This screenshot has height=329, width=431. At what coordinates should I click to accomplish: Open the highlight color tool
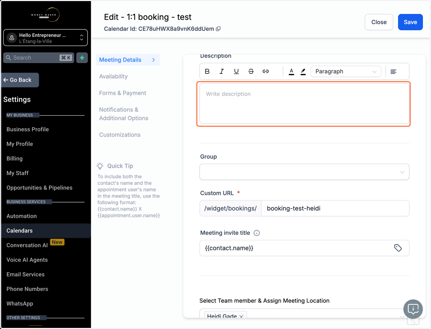pos(303,71)
